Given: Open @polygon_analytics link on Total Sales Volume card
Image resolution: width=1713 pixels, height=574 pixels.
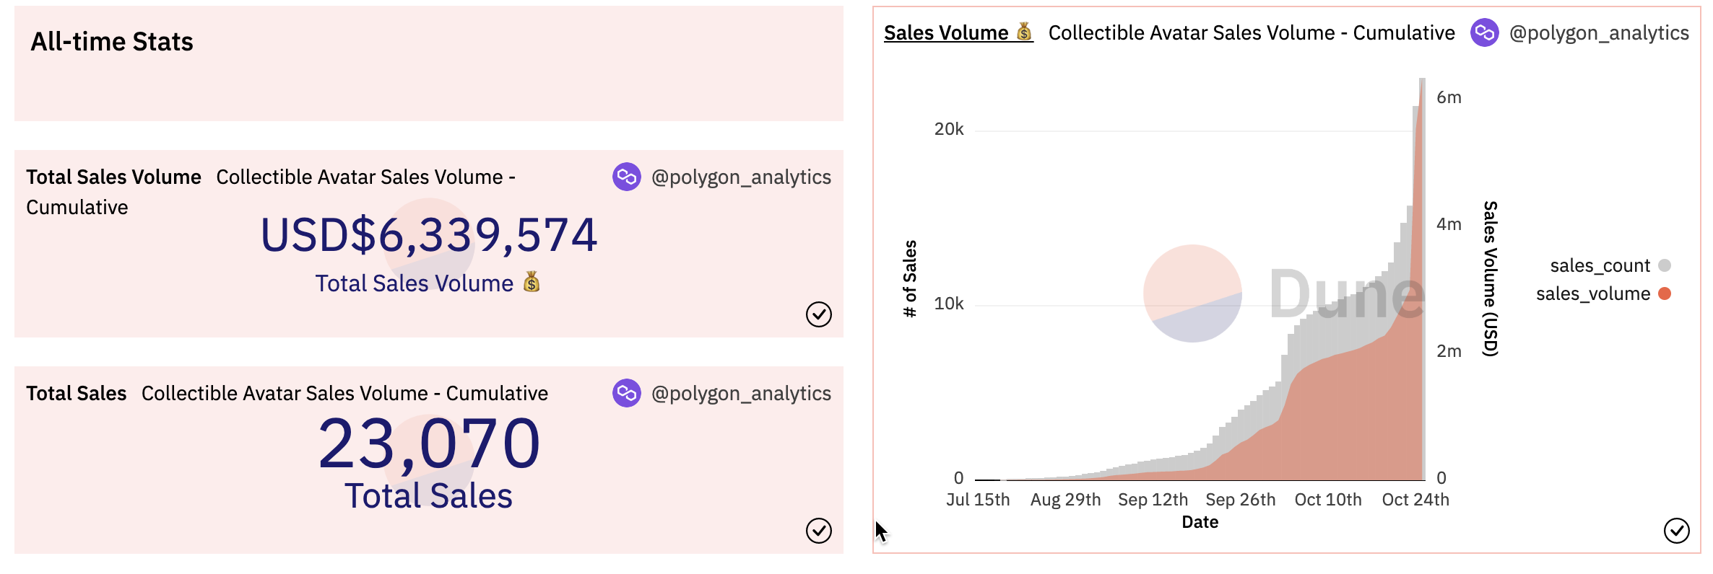Looking at the screenshot, I should pos(741,177).
